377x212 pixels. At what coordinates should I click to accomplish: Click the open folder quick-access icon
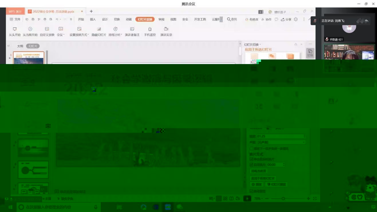coord(27,19)
